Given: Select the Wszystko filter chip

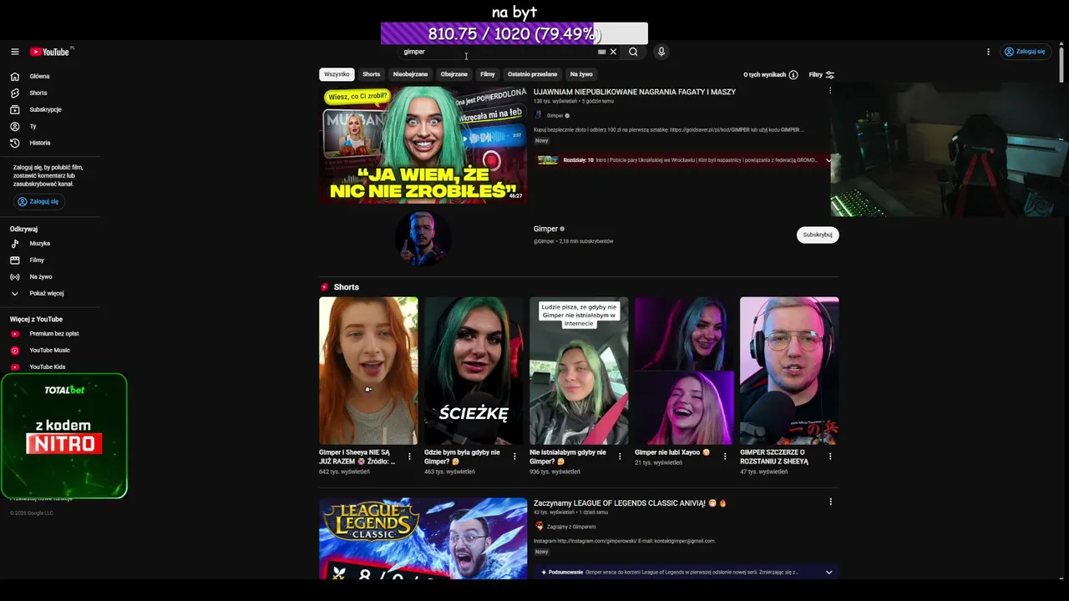Looking at the screenshot, I should click(337, 74).
